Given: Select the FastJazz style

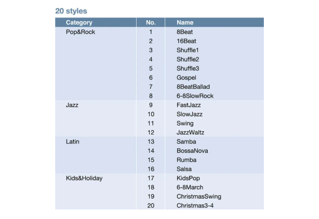Looking at the screenshot, I should (x=189, y=105).
